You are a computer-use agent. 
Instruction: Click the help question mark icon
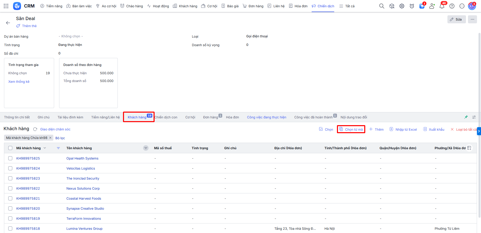452,6
